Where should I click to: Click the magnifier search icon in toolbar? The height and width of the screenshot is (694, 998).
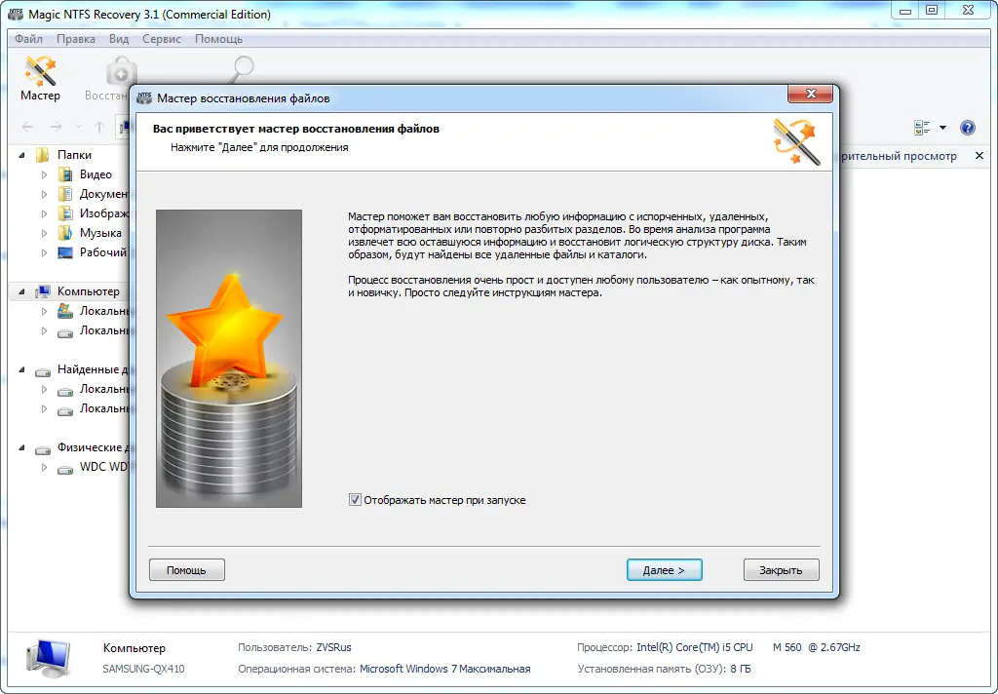tap(242, 69)
